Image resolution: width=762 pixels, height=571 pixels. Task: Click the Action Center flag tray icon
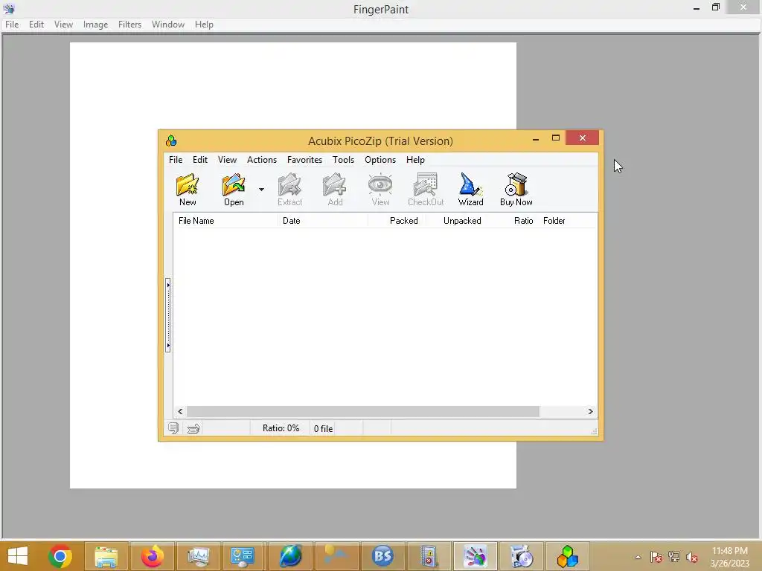click(x=656, y=558)
